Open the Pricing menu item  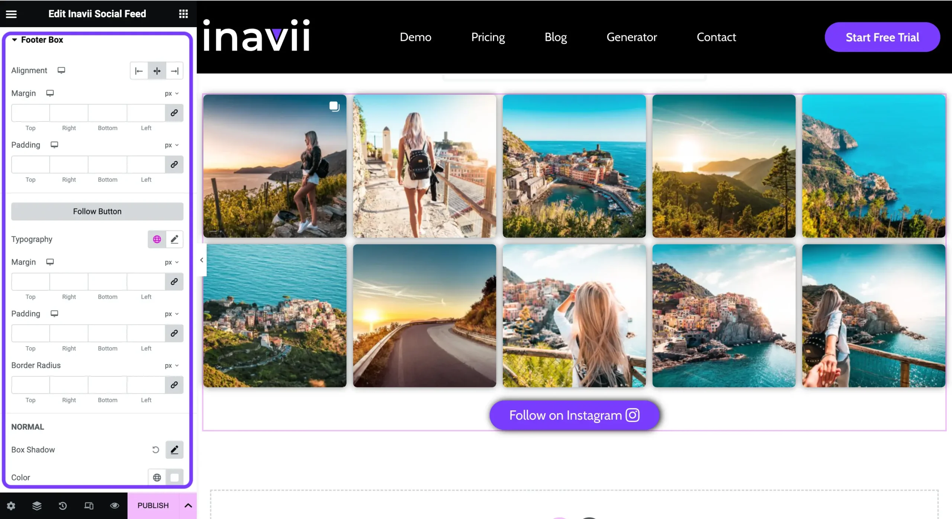[x=488, y=37]
